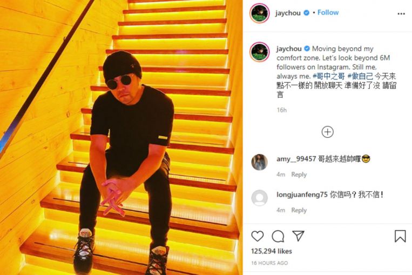412x275 pixels.
Task: Open jaychou profile picture in header
Action: click(x=260, y=13)
